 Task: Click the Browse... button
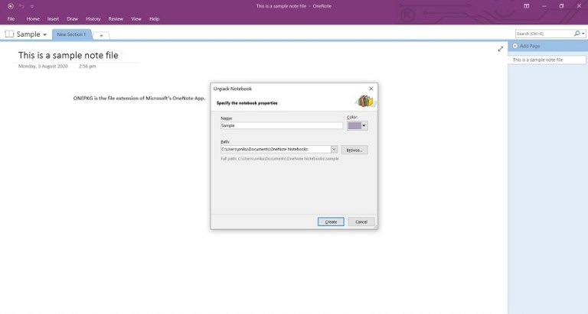[x=354, y=150]
